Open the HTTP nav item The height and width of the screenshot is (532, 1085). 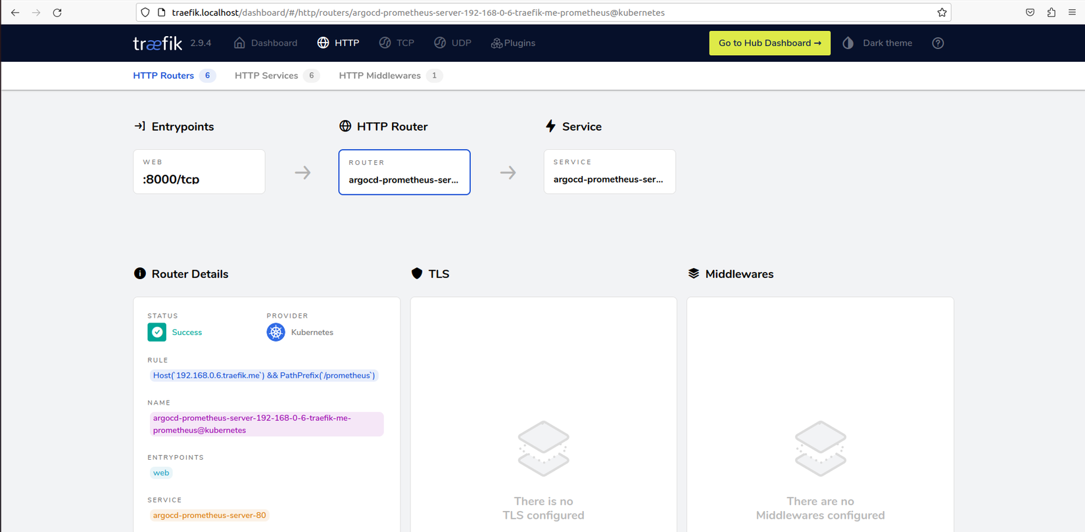pos(338,43)
